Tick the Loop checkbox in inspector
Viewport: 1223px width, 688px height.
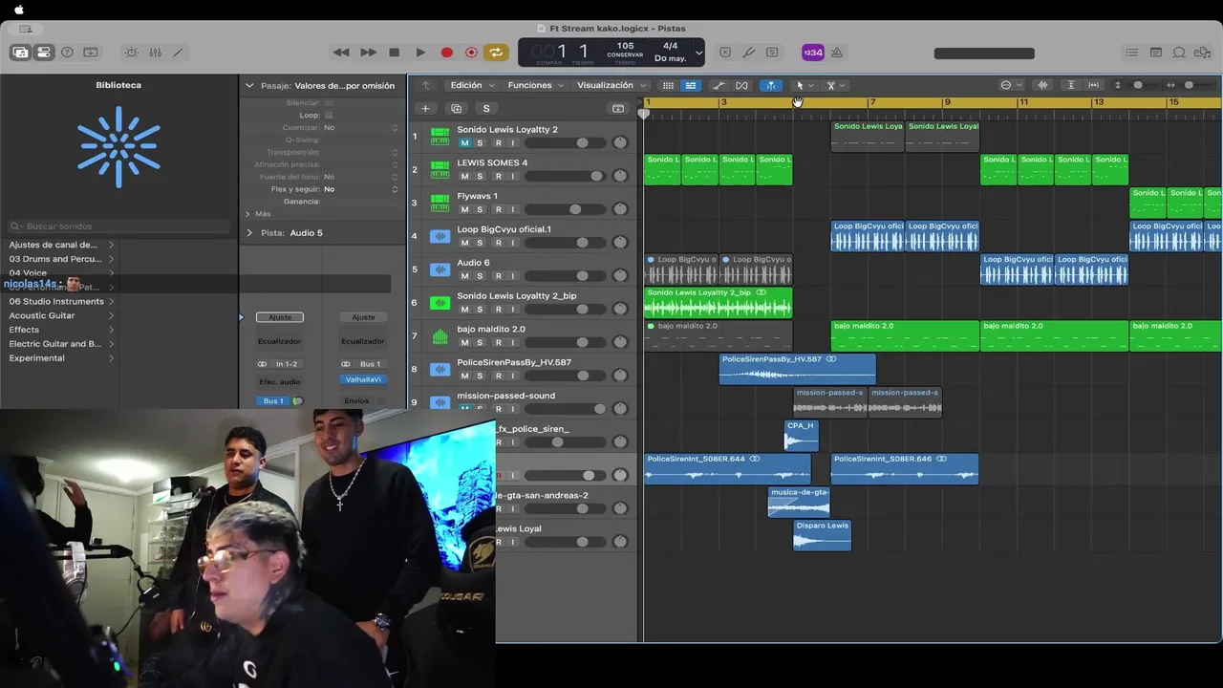329,115
